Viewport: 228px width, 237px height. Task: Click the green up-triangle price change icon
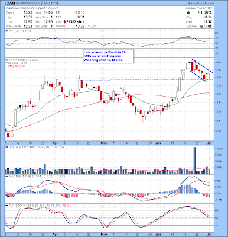click(188, 12)
